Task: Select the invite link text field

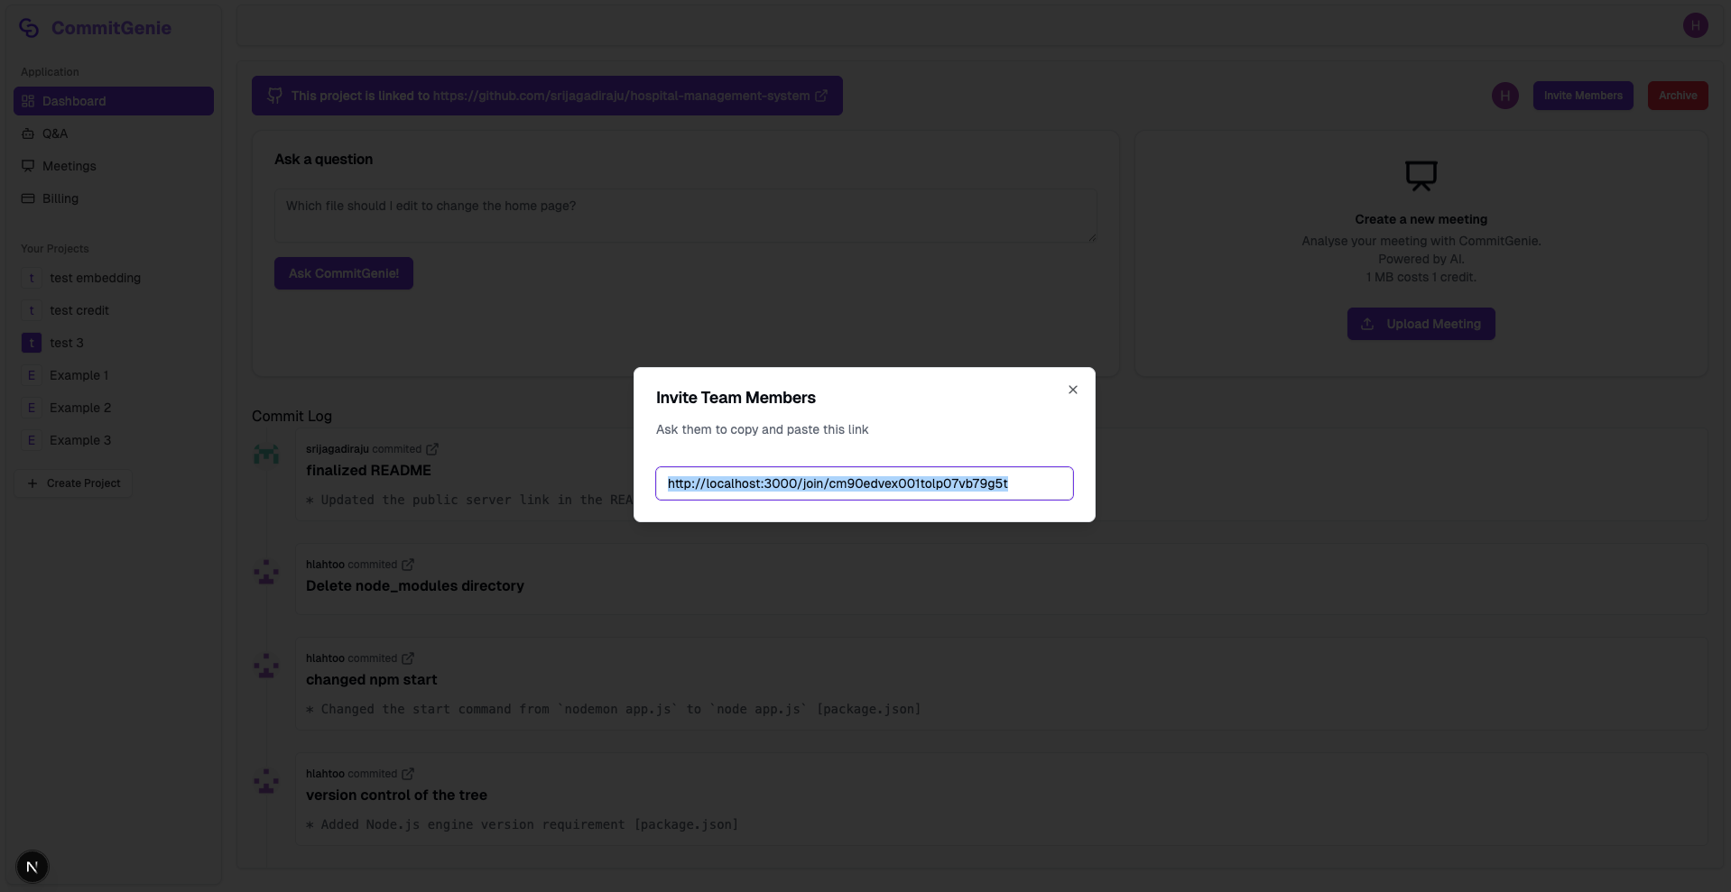Action: [864, 483]
